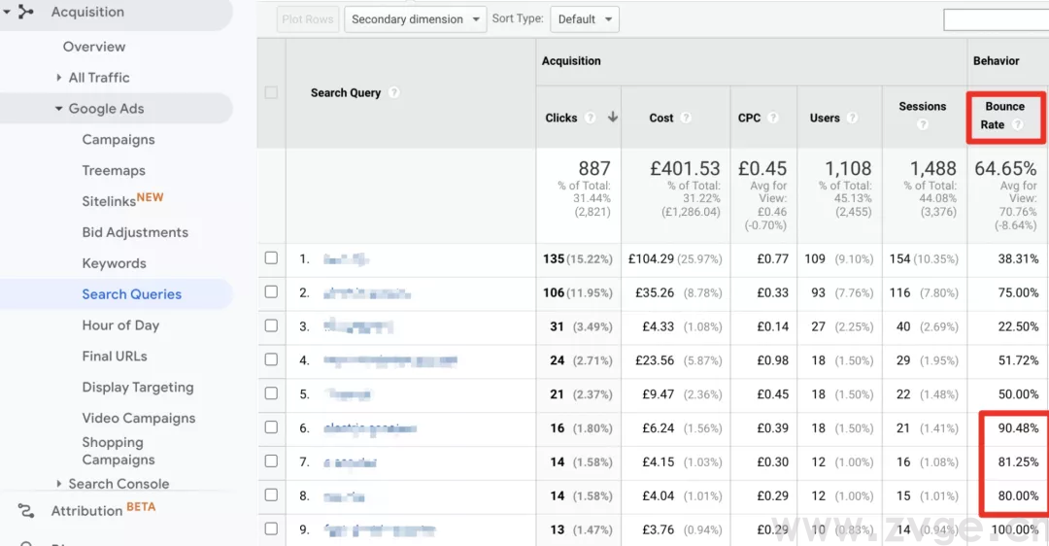Click help icon beside Cost header
The height and width of the screenshot is (546, 1049).
point(686,118)
